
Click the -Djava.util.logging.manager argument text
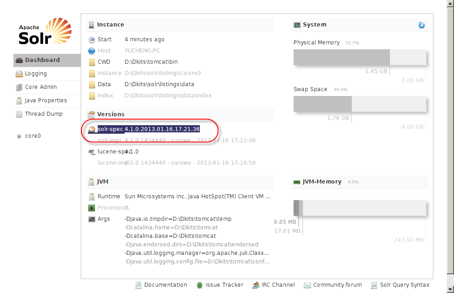tap(197, 253)
